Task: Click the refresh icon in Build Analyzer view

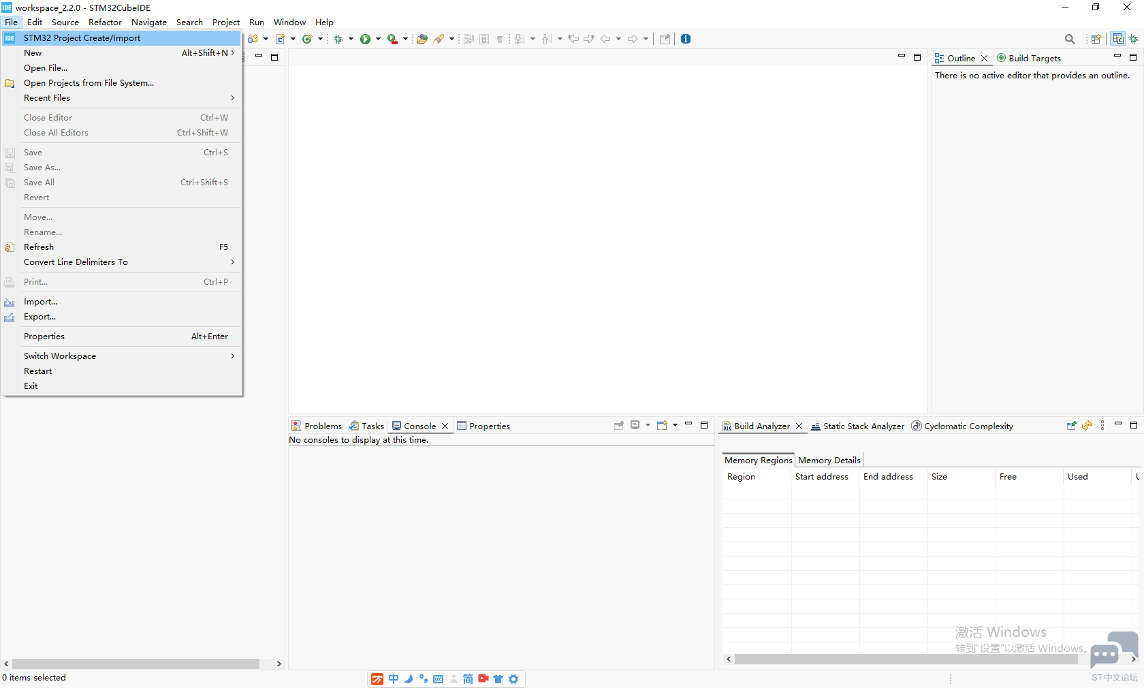Action: pos(1087,425)
